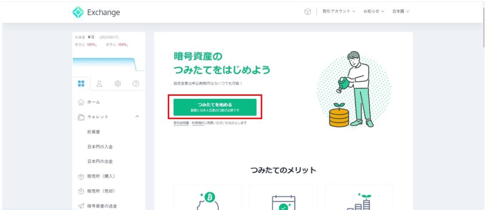Go to ホーム in sidebar
Viewport: 495px width, 210px height.
click(93, 102)
